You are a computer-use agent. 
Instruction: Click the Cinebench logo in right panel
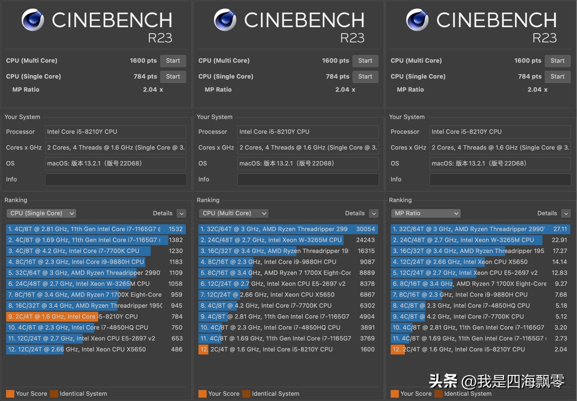[417, 20]
